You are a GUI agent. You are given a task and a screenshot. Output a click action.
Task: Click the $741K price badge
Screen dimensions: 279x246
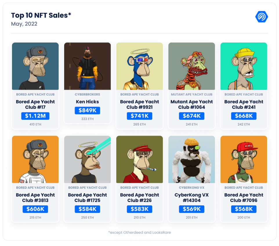click(139, 116)
